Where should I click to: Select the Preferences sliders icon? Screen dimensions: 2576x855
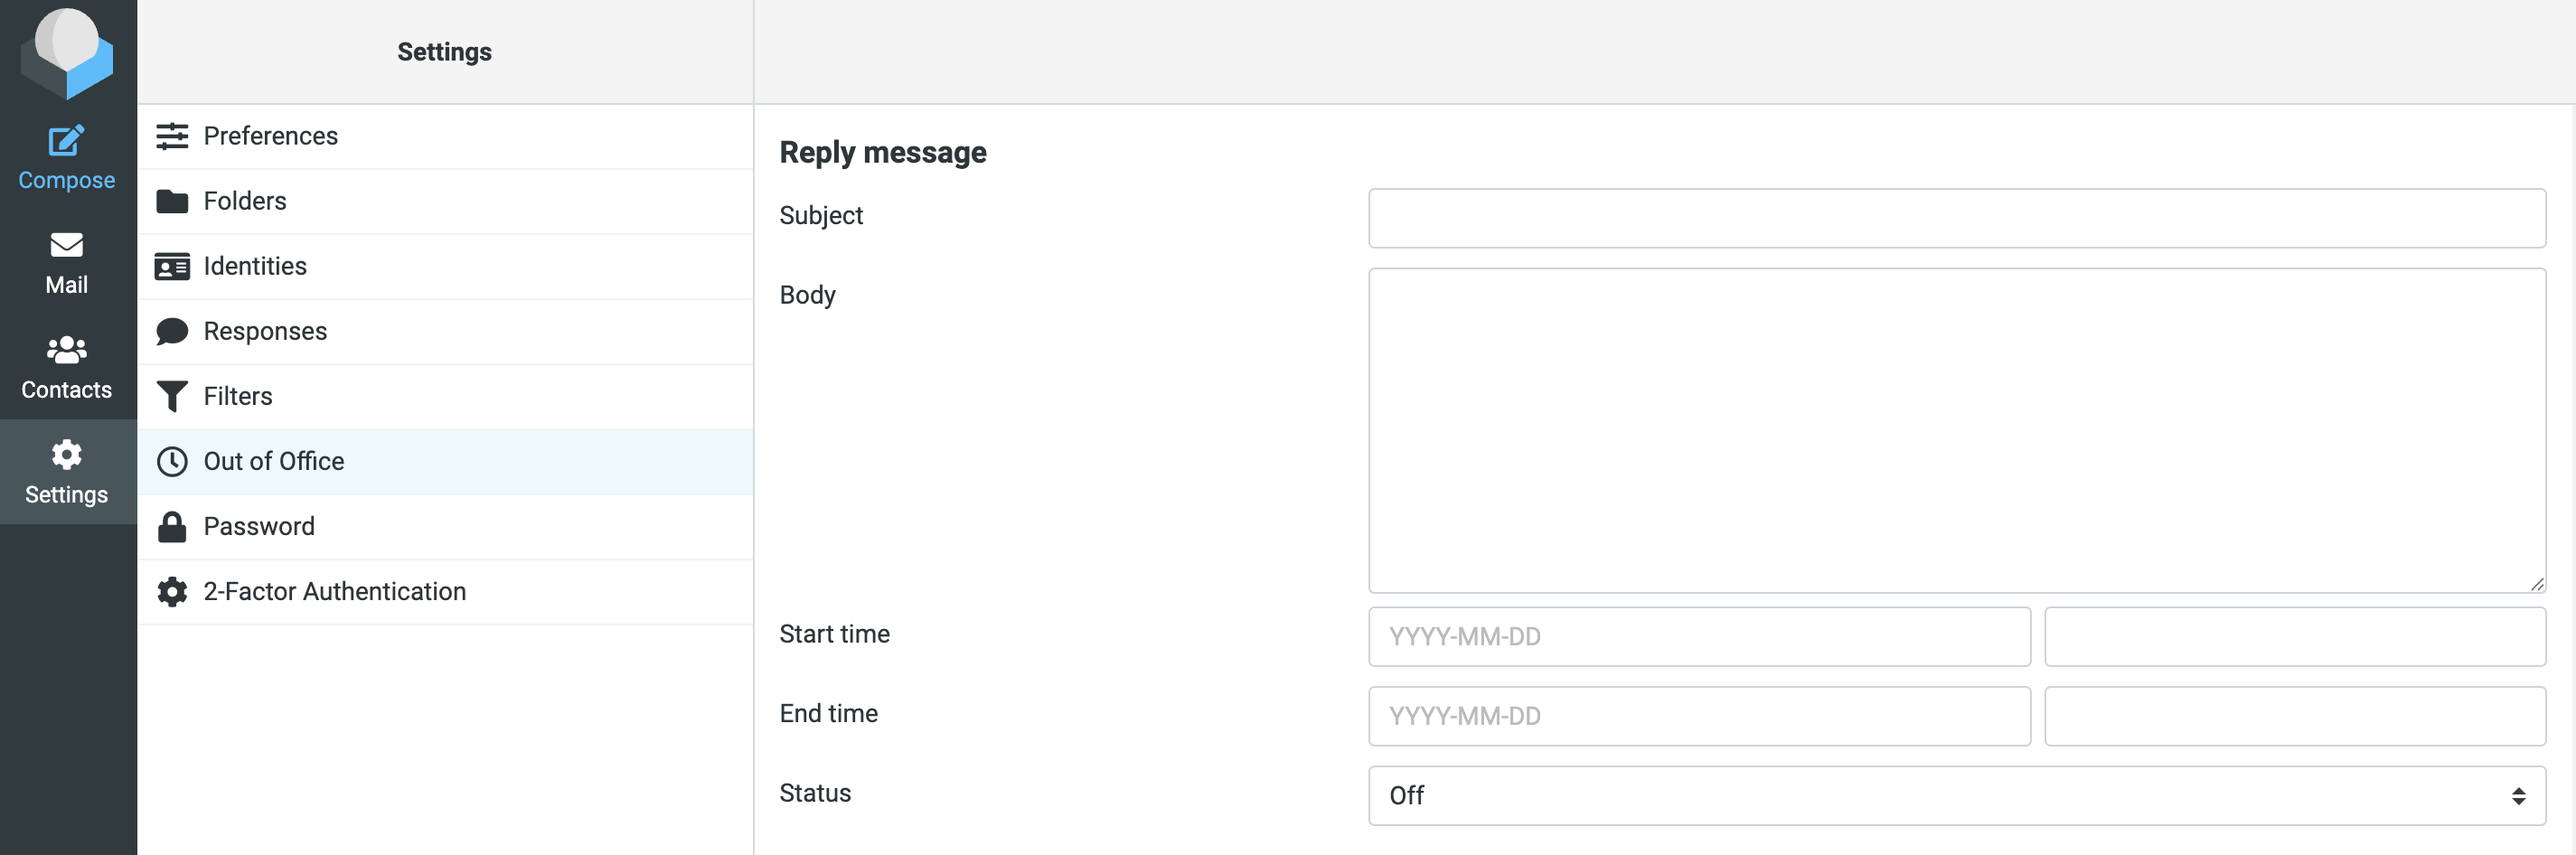pyautogui.click(x=172, y=136)
